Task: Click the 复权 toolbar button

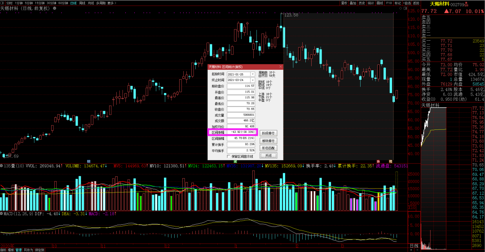Action: [x=344, y=3]
